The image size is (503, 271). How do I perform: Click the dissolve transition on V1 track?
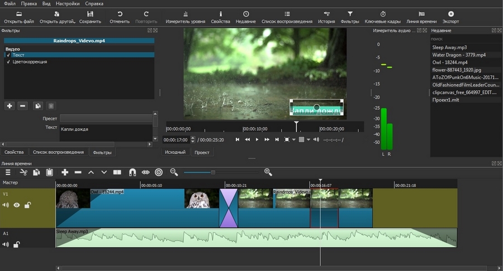tap(229, 209)
